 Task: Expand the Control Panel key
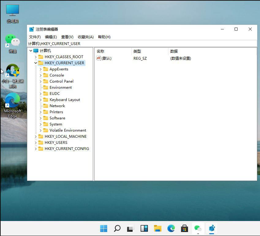click(41, 81)
